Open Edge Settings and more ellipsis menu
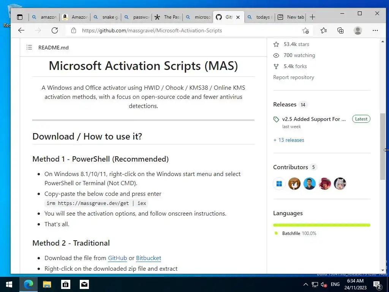Image resolution: width=389 pixels, height=292 pixels. pyautogui.click(x=375, y=30)
